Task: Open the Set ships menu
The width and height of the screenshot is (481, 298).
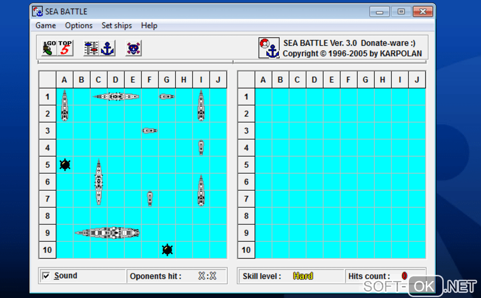Action: point(116,25)
